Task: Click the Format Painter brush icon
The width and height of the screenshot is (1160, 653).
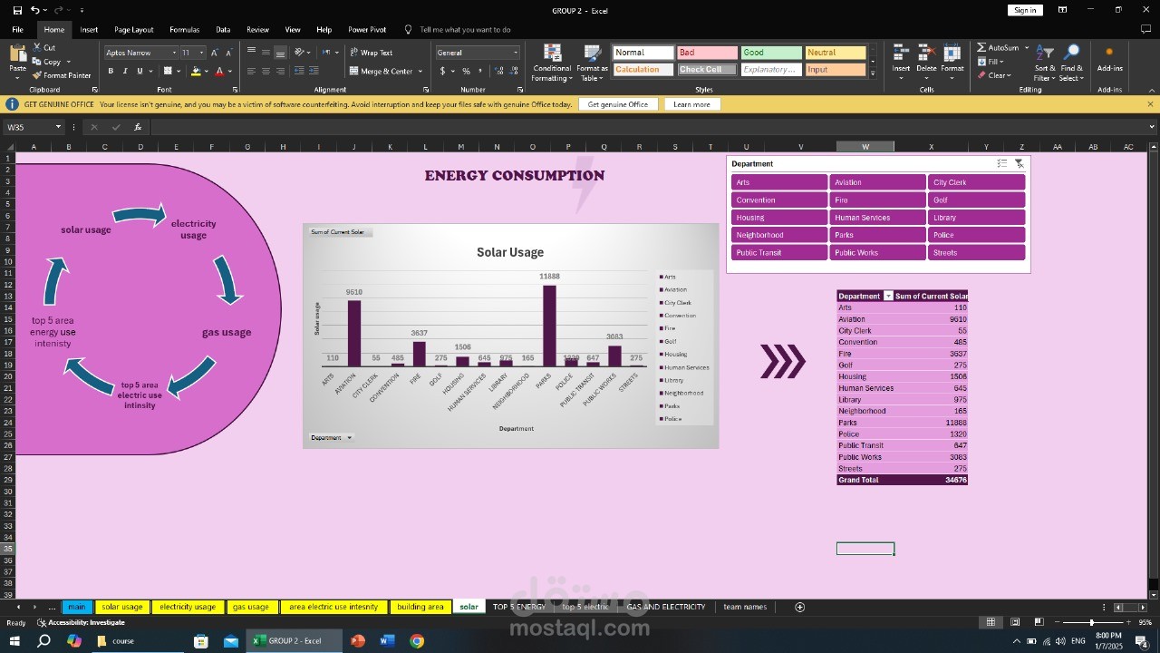Action: point(38,75)
